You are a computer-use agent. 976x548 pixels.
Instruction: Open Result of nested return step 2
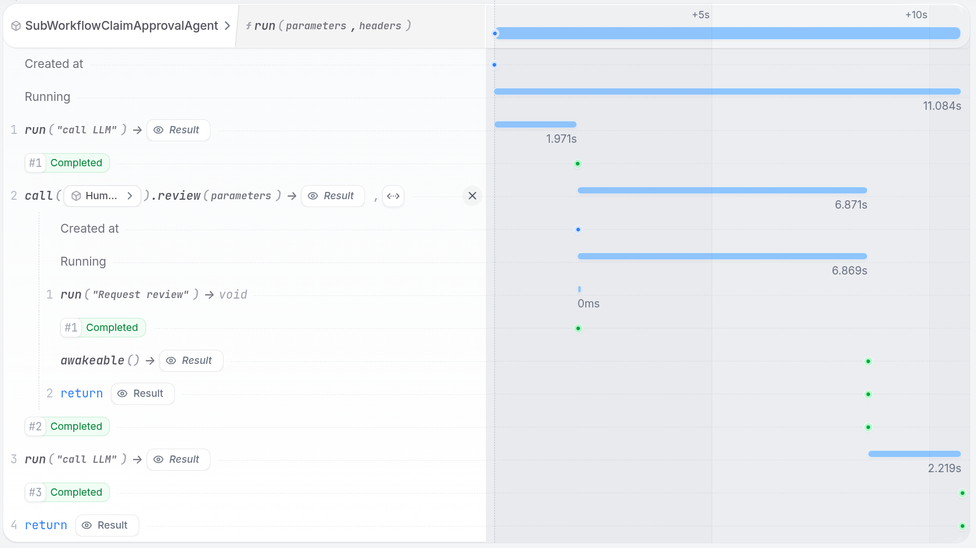(x=143, y=394)
